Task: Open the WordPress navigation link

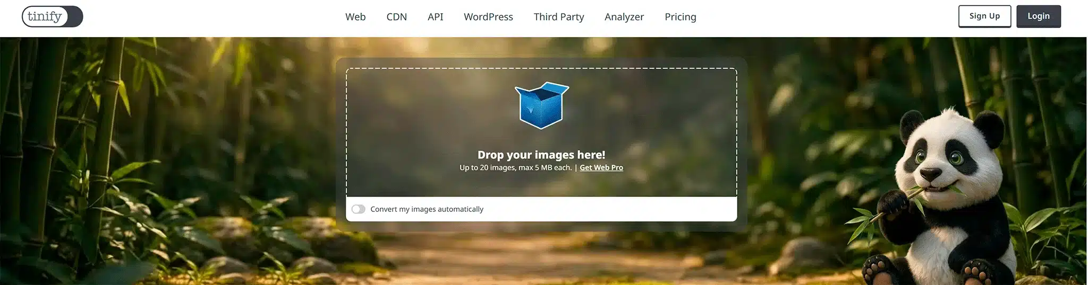Action: (x=488, y=17)
